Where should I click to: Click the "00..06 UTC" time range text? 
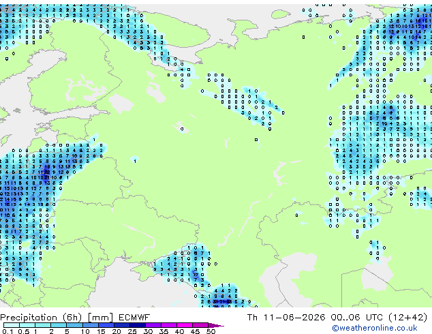point(356,318)
